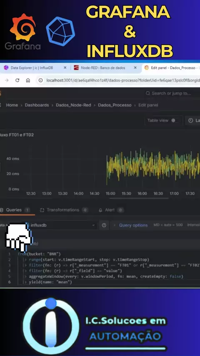Go to Home in the breadcrumb
The width and height of the screenshot is (200, 356).
coord(12,105)
